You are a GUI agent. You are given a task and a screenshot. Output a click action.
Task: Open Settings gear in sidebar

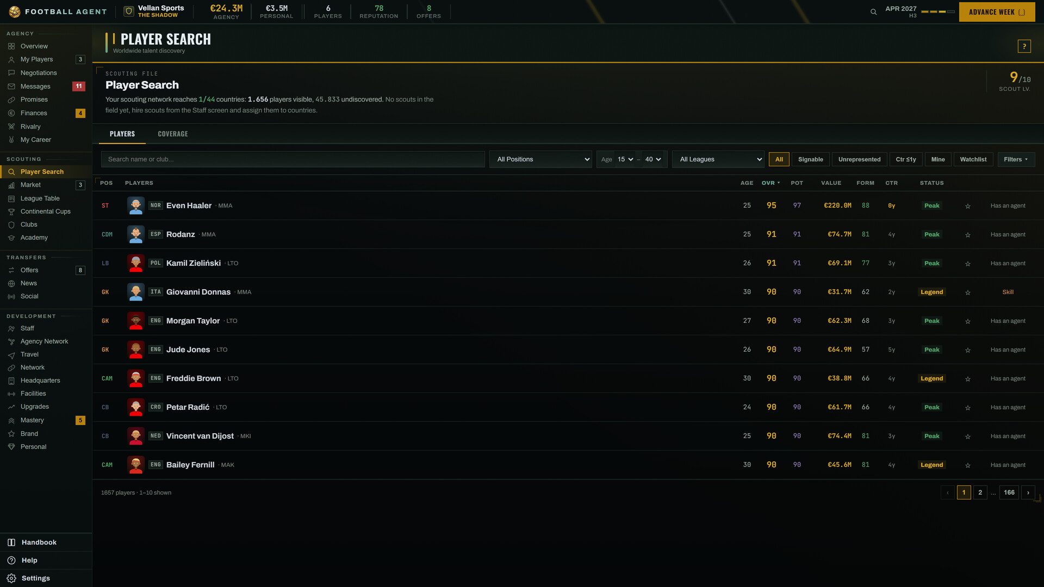click(x=11, y=578)
